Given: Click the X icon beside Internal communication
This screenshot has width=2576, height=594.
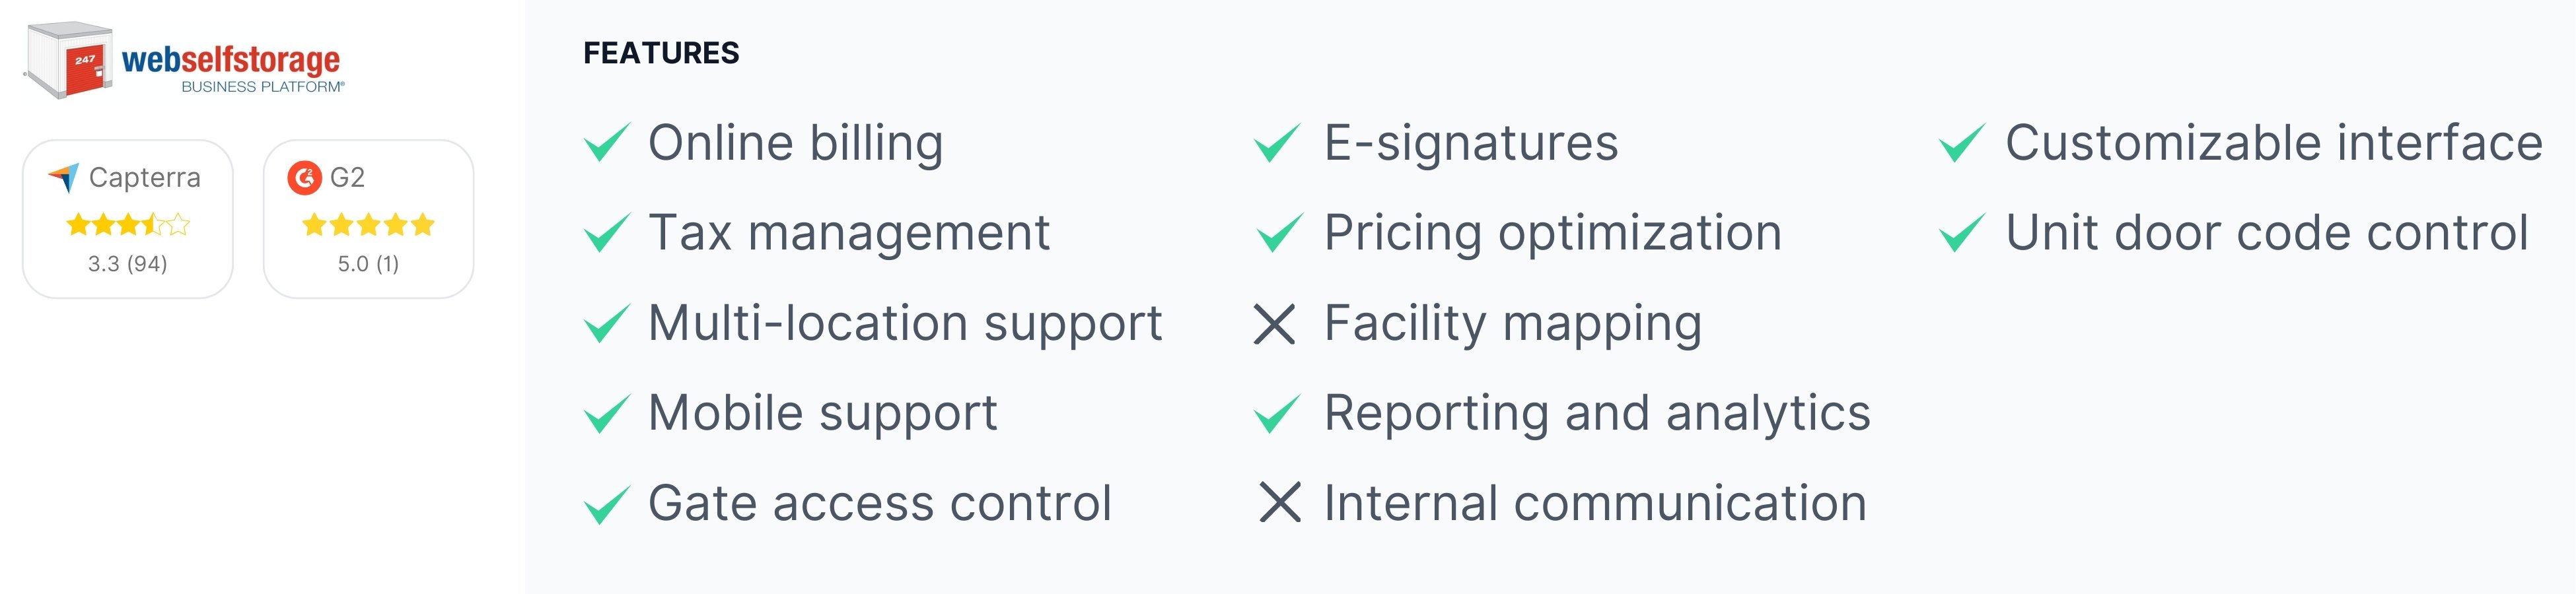Looking at the screenshot, I should 1279,503.
